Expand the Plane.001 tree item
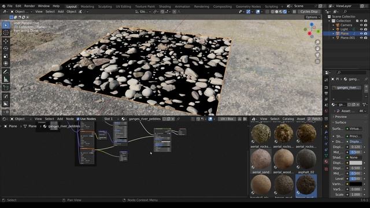Screen dimensions: 370x208 (x=334, y=38)
